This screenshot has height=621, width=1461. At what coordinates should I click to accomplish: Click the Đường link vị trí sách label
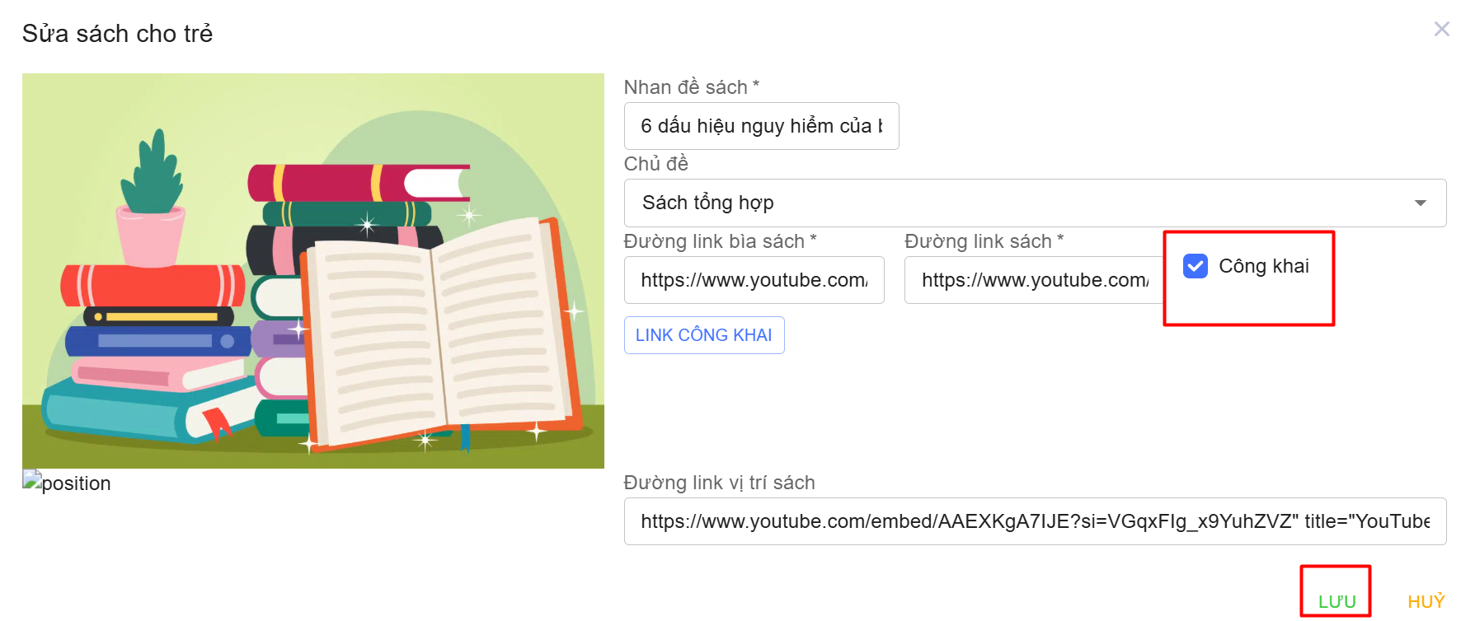tap(719, 483)
